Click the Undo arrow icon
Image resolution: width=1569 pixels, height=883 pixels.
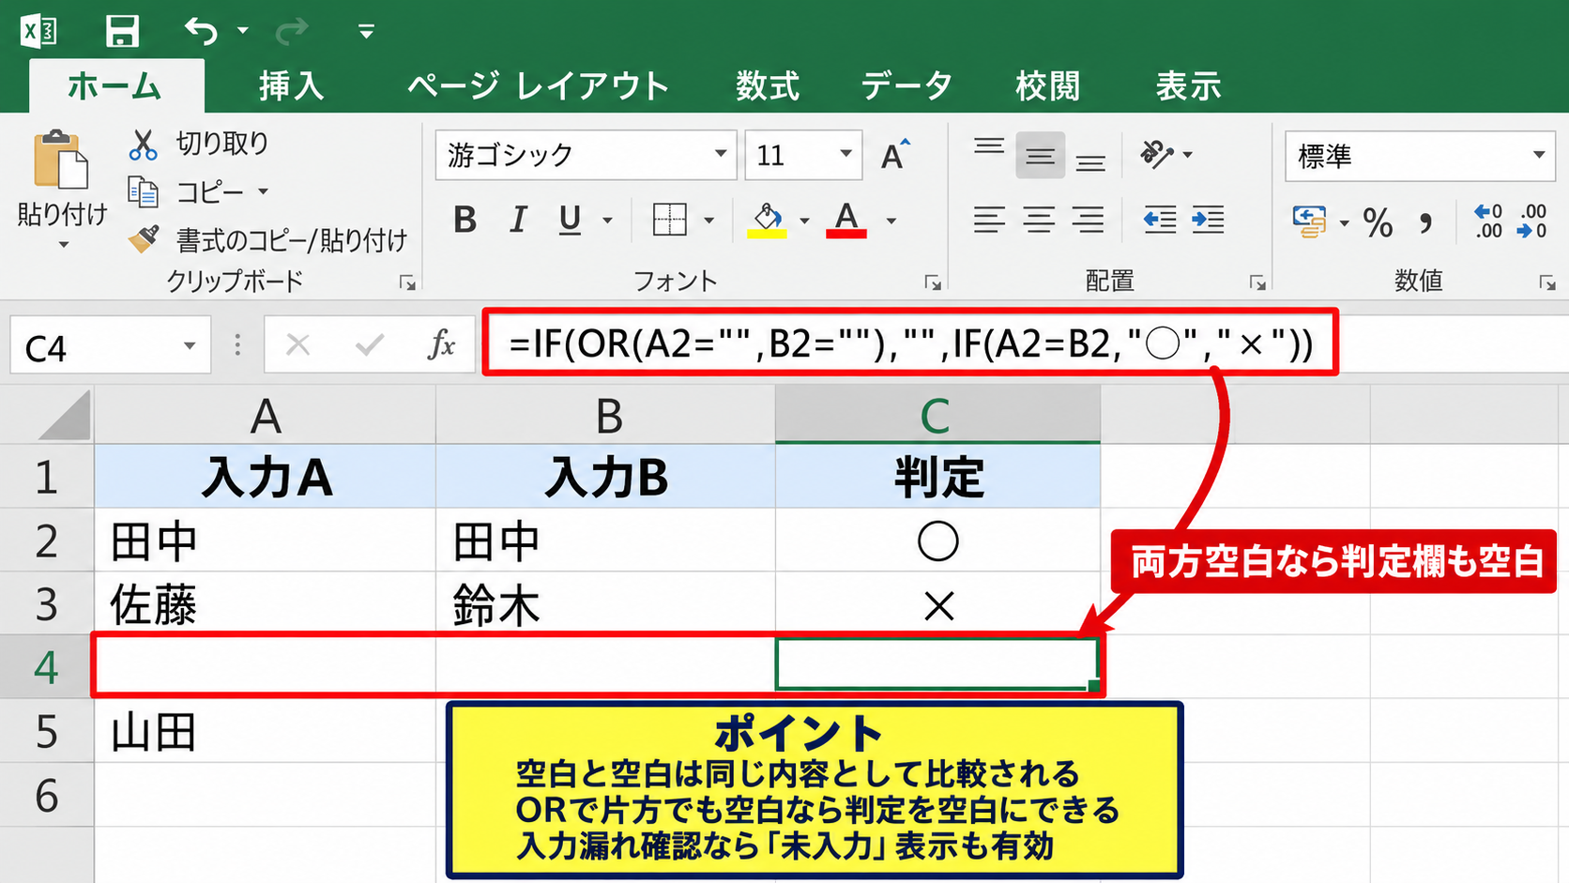[201, 31]
